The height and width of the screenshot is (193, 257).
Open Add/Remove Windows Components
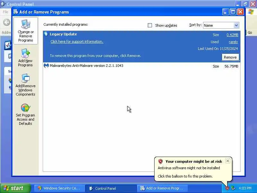[25, 85]
